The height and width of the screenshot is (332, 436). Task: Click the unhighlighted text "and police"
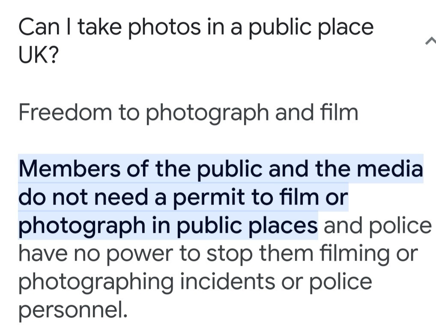(x=377, y=225)
